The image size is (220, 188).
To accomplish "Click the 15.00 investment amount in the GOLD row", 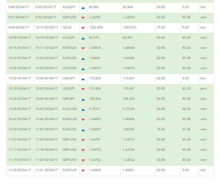I will (x=161, y=27).
